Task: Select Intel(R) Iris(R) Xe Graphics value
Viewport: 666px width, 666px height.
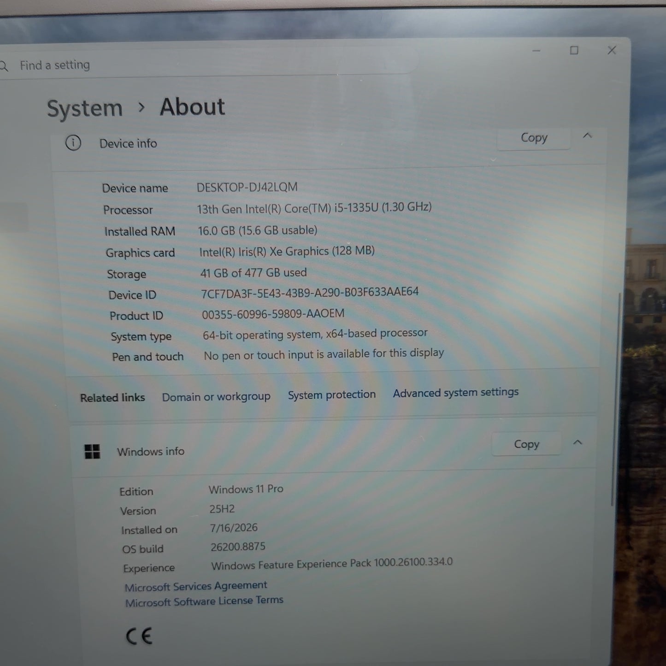Action: coord(287,251)
